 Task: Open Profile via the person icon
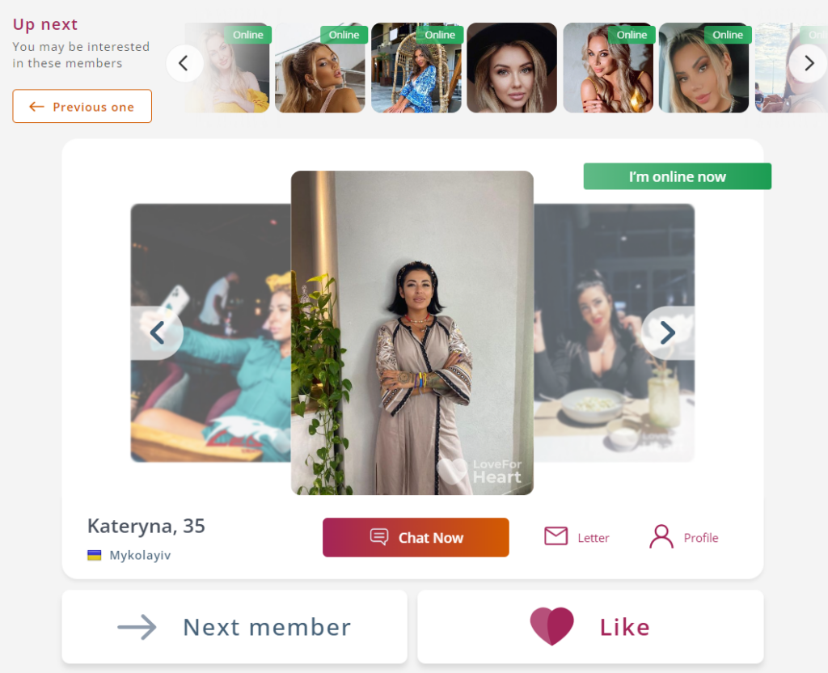click(661, 537)
